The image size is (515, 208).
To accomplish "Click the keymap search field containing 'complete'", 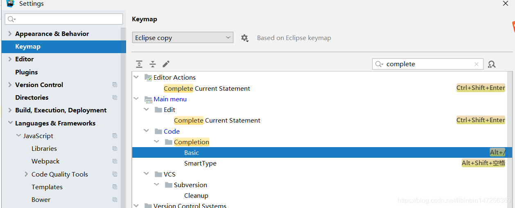I will (x=428, y=64).
